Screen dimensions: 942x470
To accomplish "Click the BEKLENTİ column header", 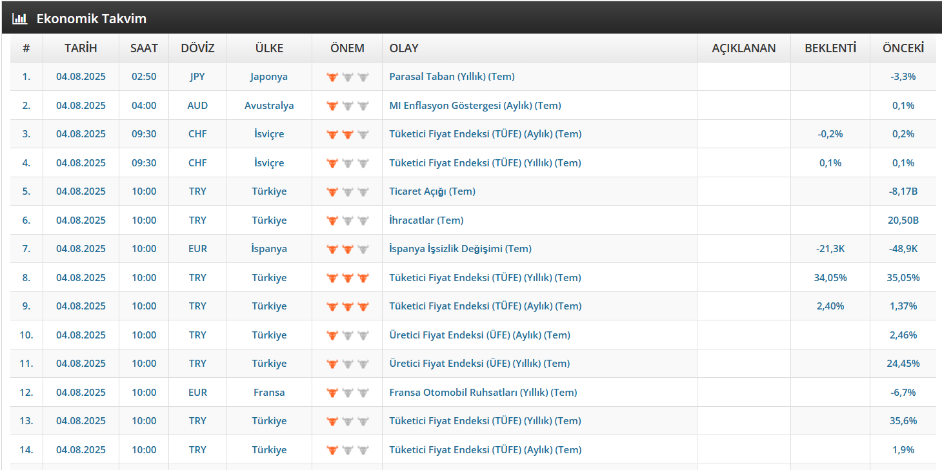I will [x=830, y=48].
